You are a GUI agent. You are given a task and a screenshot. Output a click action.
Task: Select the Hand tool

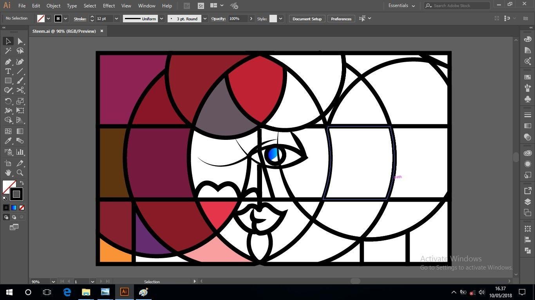click(x=8, y=173)
